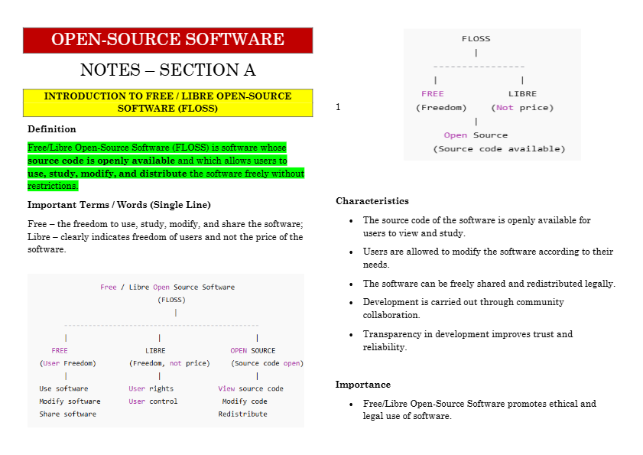Click the bold phrase 'use, study, modify, and distribute'
The width and height of the screenshot is (643, 455).
[107, 174]
